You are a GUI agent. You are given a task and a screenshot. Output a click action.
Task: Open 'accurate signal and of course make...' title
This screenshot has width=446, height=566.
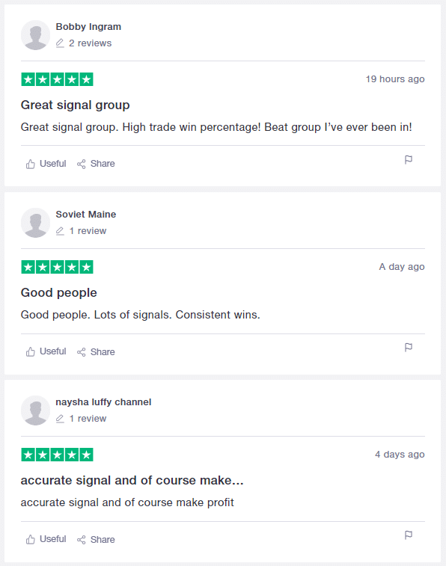click(132, 481)
